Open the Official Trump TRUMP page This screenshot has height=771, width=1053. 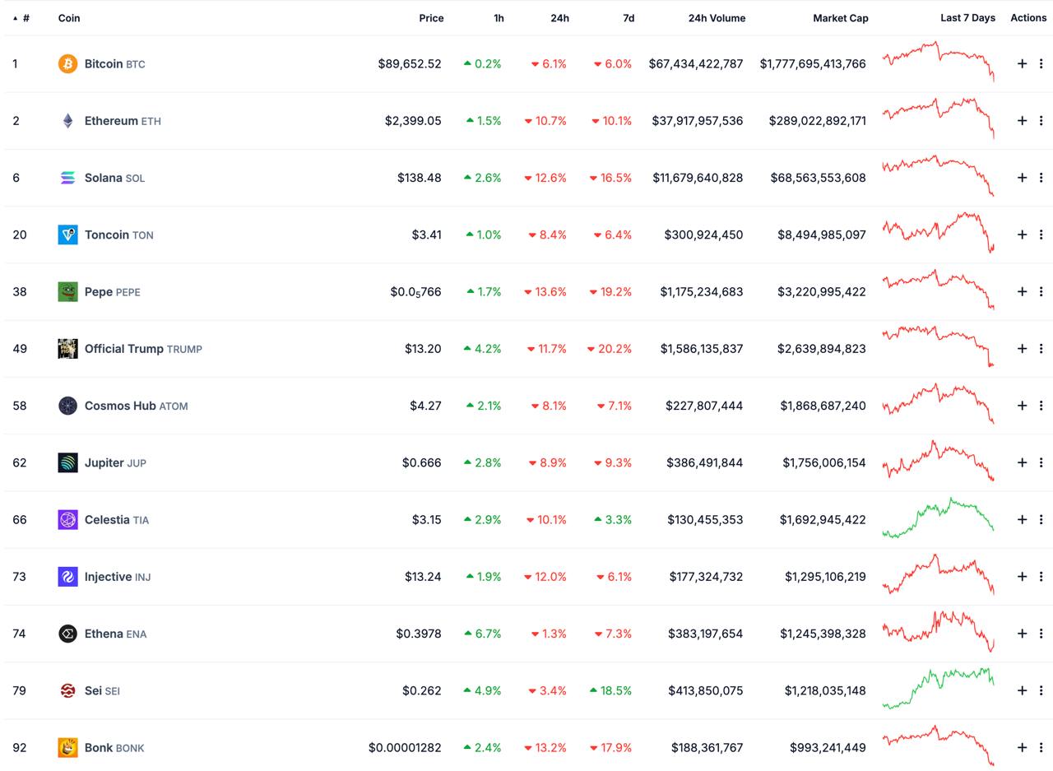[143, 348]
